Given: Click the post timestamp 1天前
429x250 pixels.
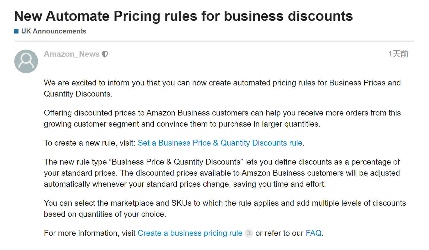Looking at the screenshot, I should [398, 54].
